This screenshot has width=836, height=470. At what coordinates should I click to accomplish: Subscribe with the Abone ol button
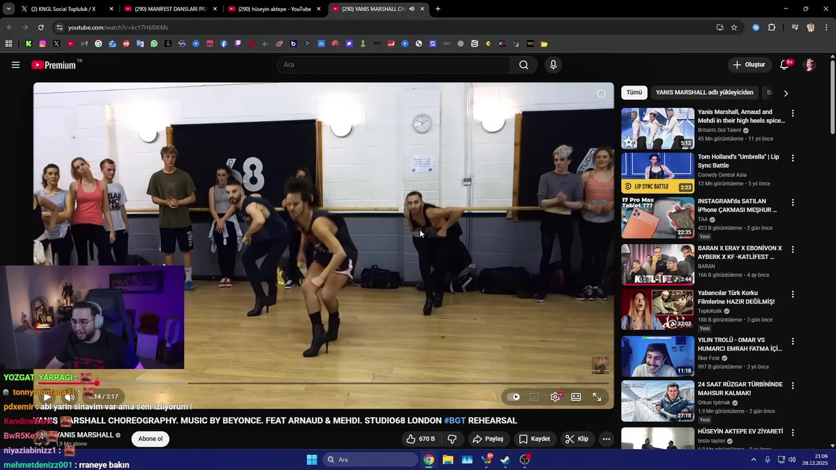pyautogui.click(x=150, y=439)
